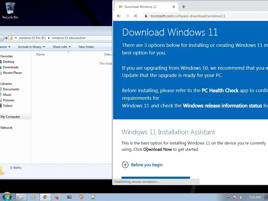The image size is (268, 201).
Task: Open the PC Health Check link
Action: point(220,90)
